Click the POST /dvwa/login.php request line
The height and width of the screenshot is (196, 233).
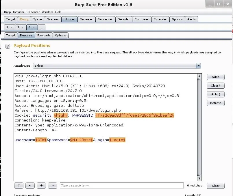tap(48, 76)
